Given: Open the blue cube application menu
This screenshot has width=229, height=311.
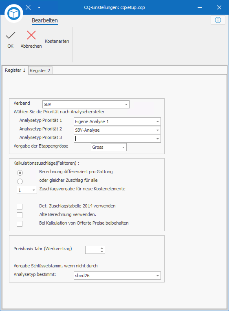Looking at the screenshot, I should 14,13.
